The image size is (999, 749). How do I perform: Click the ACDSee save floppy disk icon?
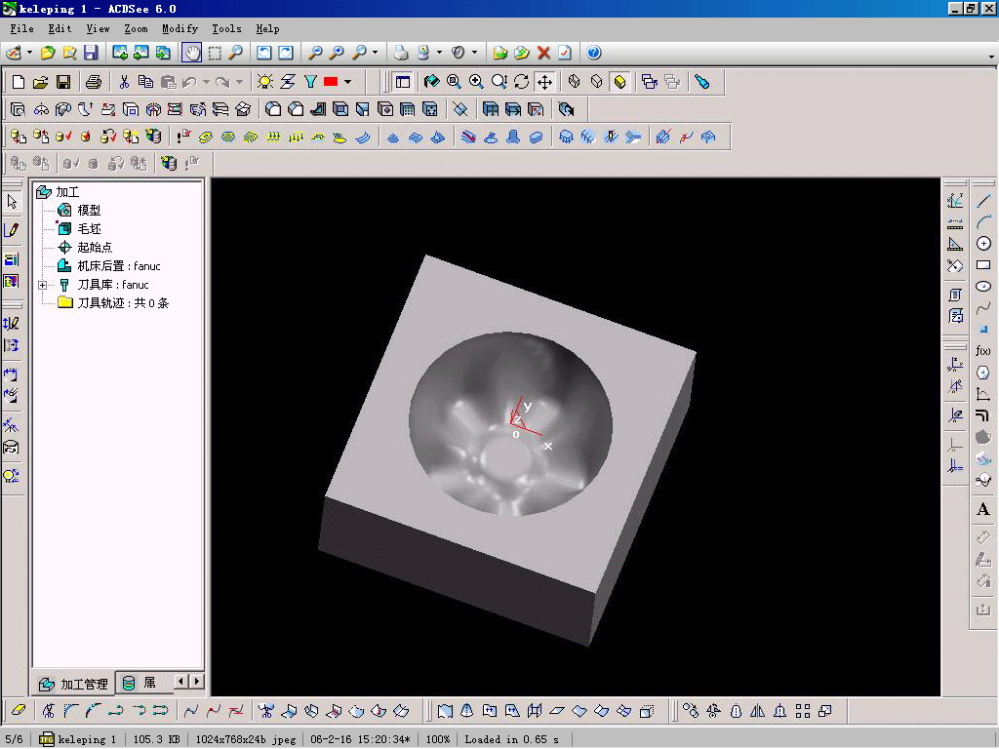pyautogui.click(x=91, y=53)
